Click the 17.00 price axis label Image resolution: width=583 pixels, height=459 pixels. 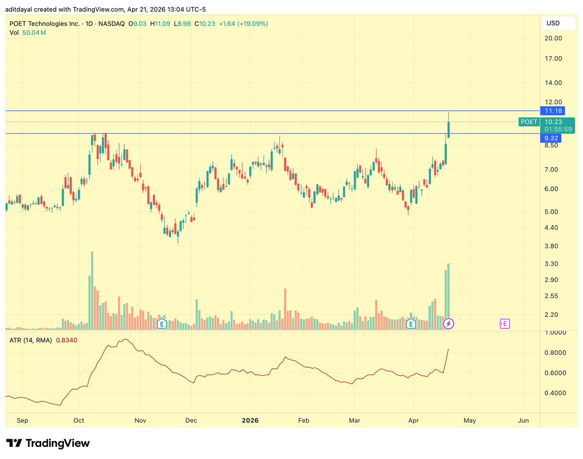click(x=554, y=59)
